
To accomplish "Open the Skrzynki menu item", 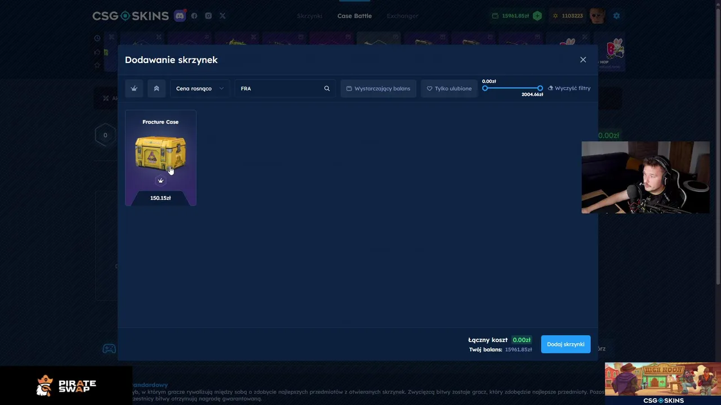I will [x=310, y=16].
